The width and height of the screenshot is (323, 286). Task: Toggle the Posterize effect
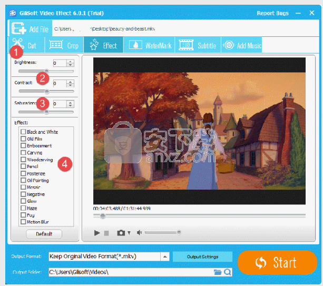[23, 173]
